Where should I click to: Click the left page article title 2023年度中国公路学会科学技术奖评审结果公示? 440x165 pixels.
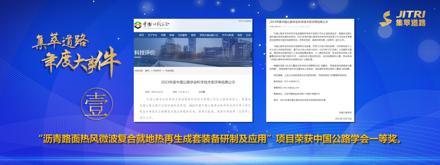pos(198,82)
